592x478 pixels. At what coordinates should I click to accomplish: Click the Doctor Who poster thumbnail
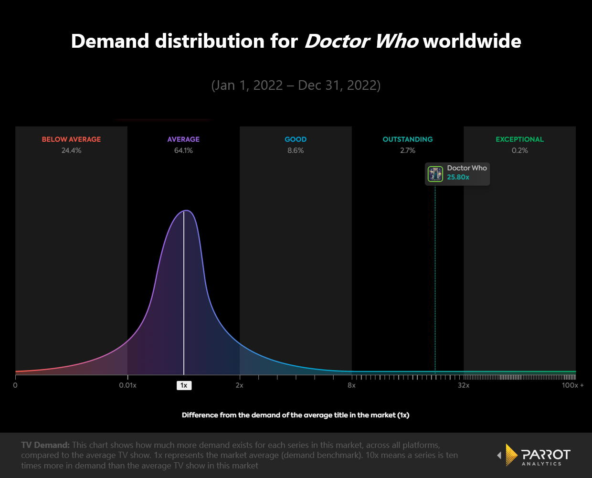point(435,174)
